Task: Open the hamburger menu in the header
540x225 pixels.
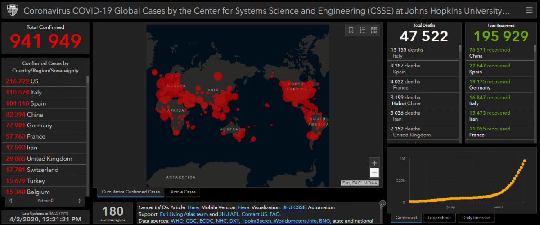Action: coord(529,10)
